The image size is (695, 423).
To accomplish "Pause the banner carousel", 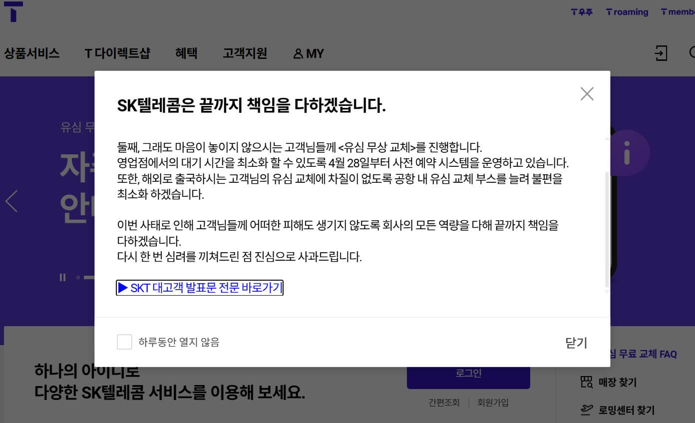I will 62,277.
